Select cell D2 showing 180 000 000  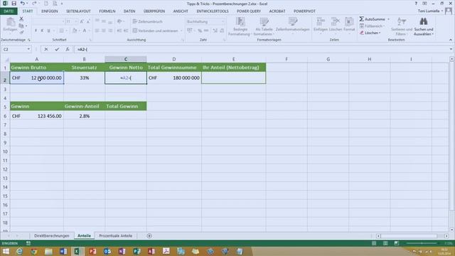click(173, 78)
